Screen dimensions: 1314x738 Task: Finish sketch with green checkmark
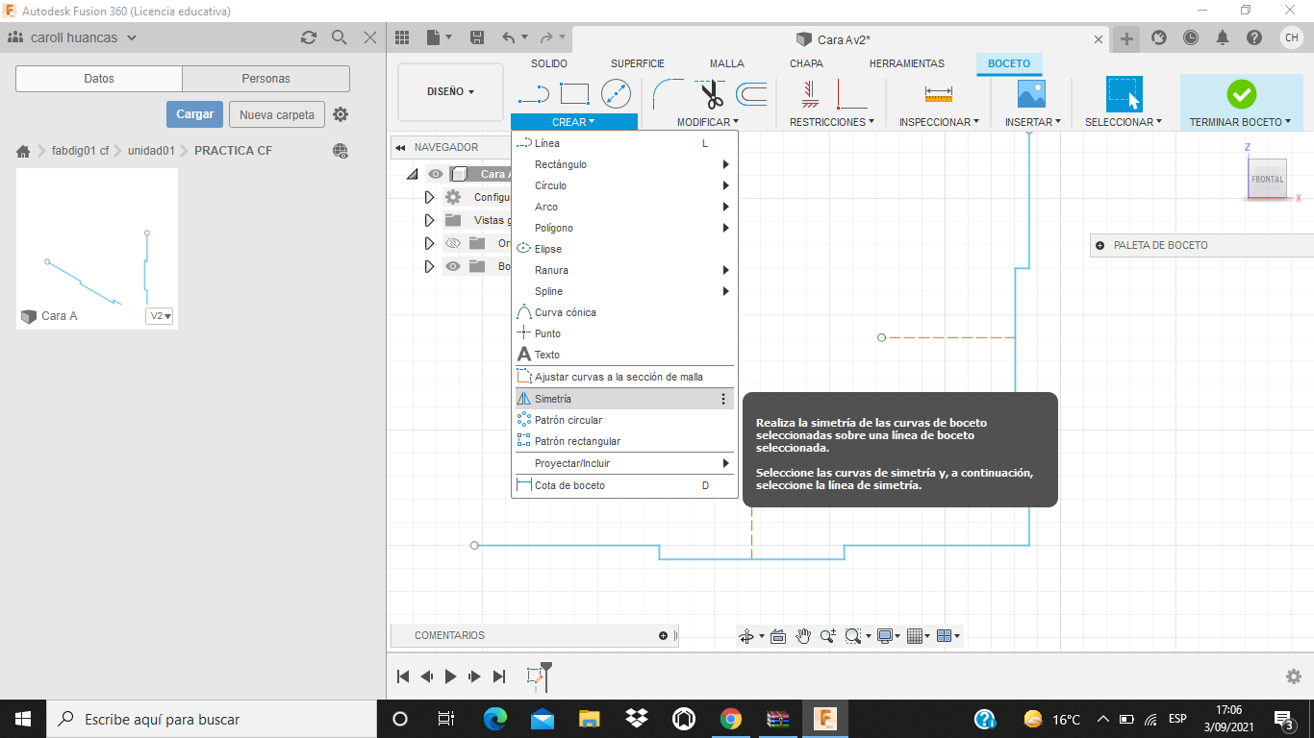pos(1241,93)
